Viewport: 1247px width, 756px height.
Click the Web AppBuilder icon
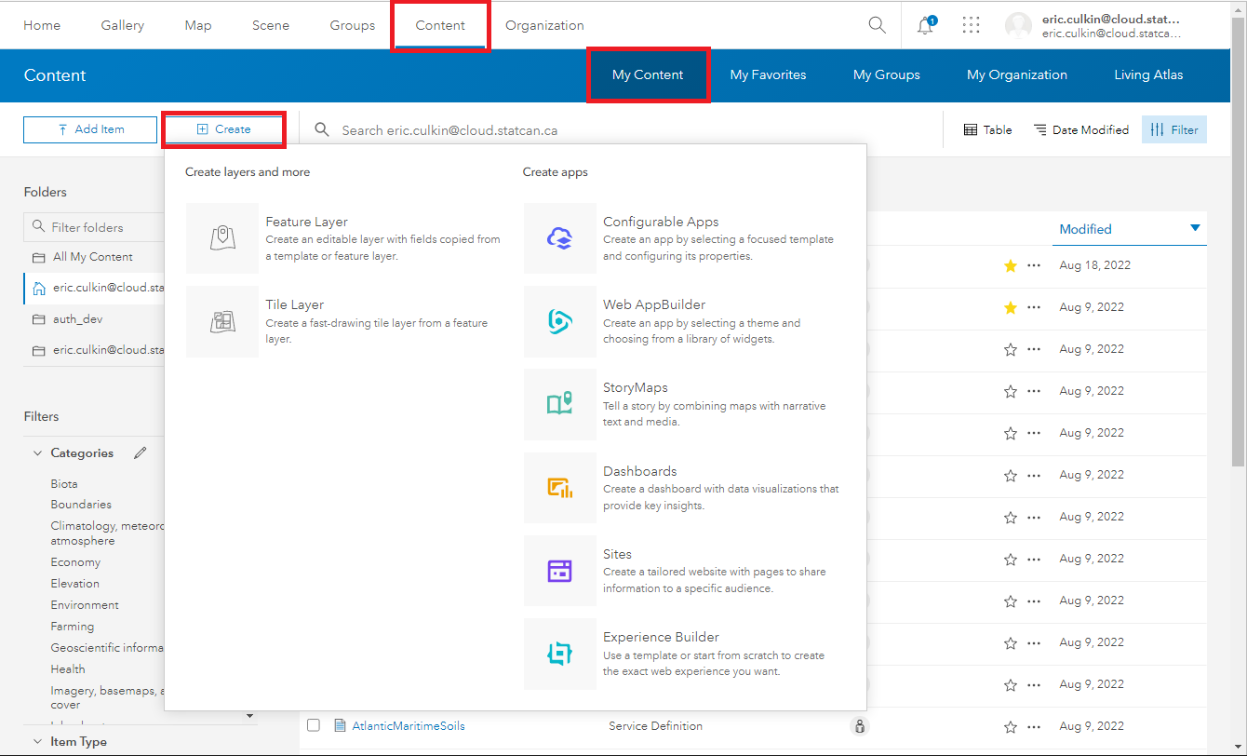tap(560, 321)
